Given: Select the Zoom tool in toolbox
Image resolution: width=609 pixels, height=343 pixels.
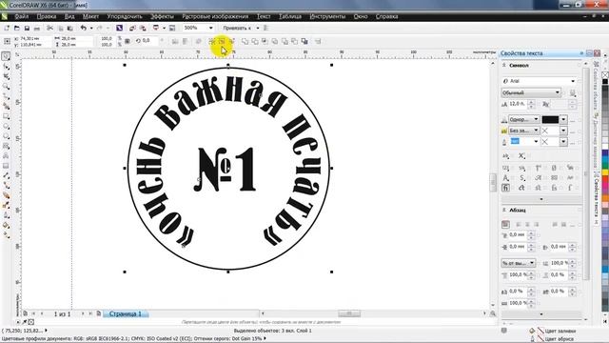Looking at the screenshot, I should click(x=6, y=87).
